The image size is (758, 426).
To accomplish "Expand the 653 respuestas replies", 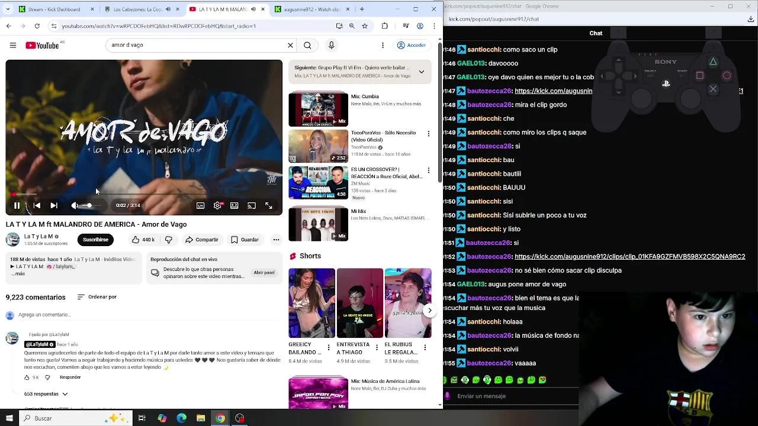I will (46, 393).
